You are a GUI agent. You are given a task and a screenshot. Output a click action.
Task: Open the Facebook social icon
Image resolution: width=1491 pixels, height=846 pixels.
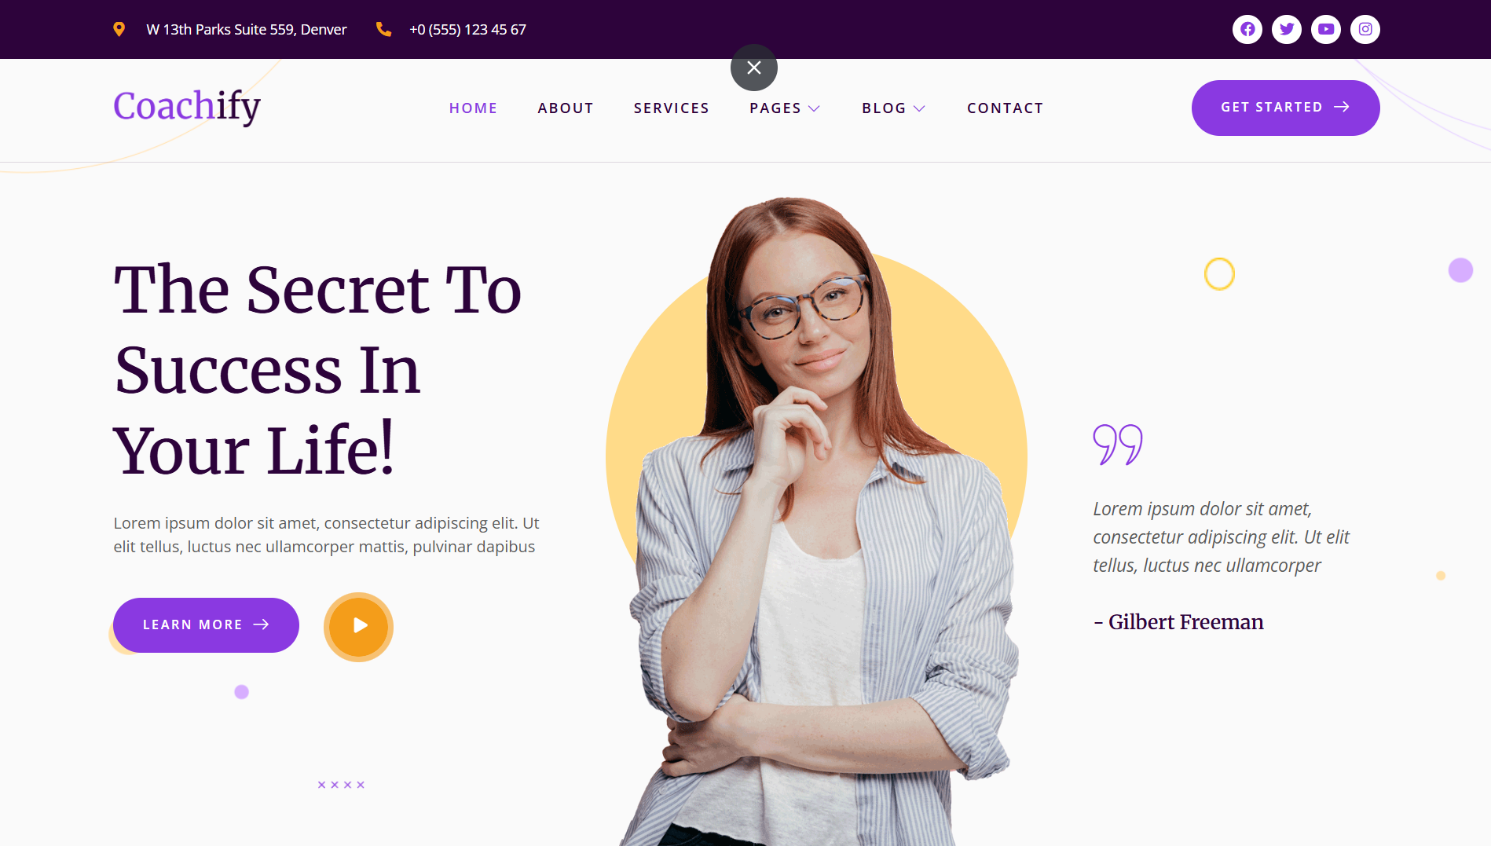pos(1247,29)
